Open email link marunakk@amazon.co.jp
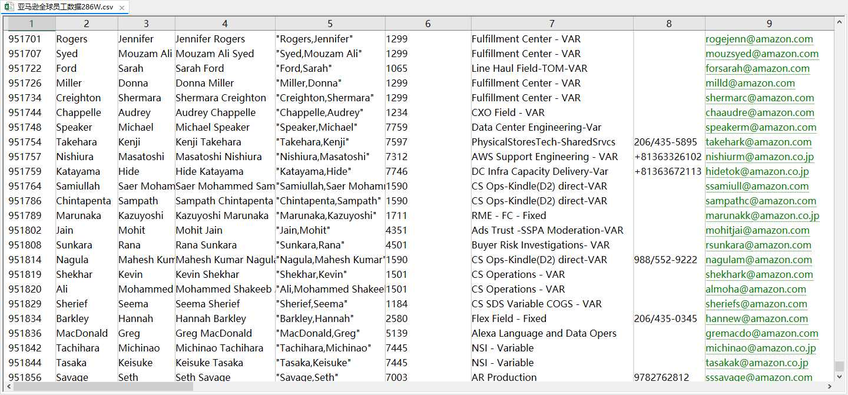 tap(763, 215)
